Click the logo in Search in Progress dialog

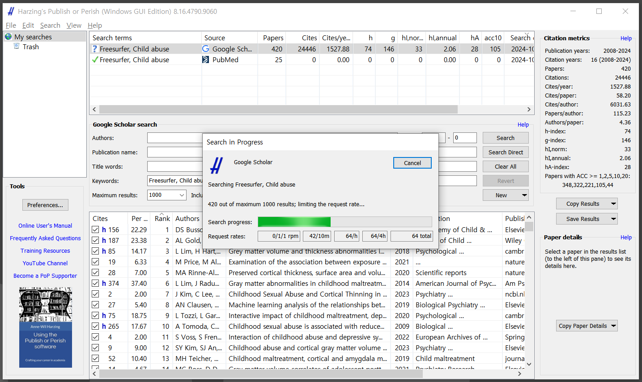(217, 166)
